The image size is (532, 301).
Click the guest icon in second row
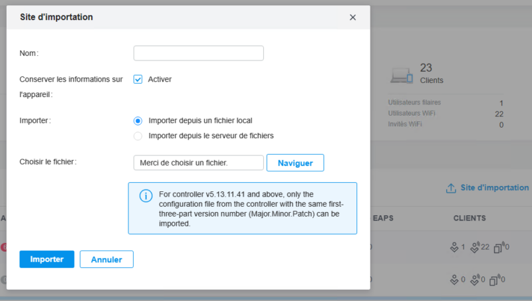(x=494, y=280)
